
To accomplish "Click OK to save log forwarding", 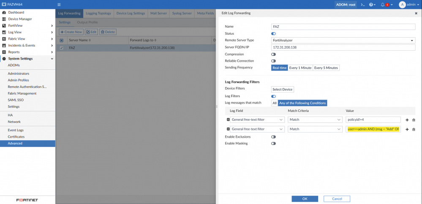I will [x=305, y=199].
